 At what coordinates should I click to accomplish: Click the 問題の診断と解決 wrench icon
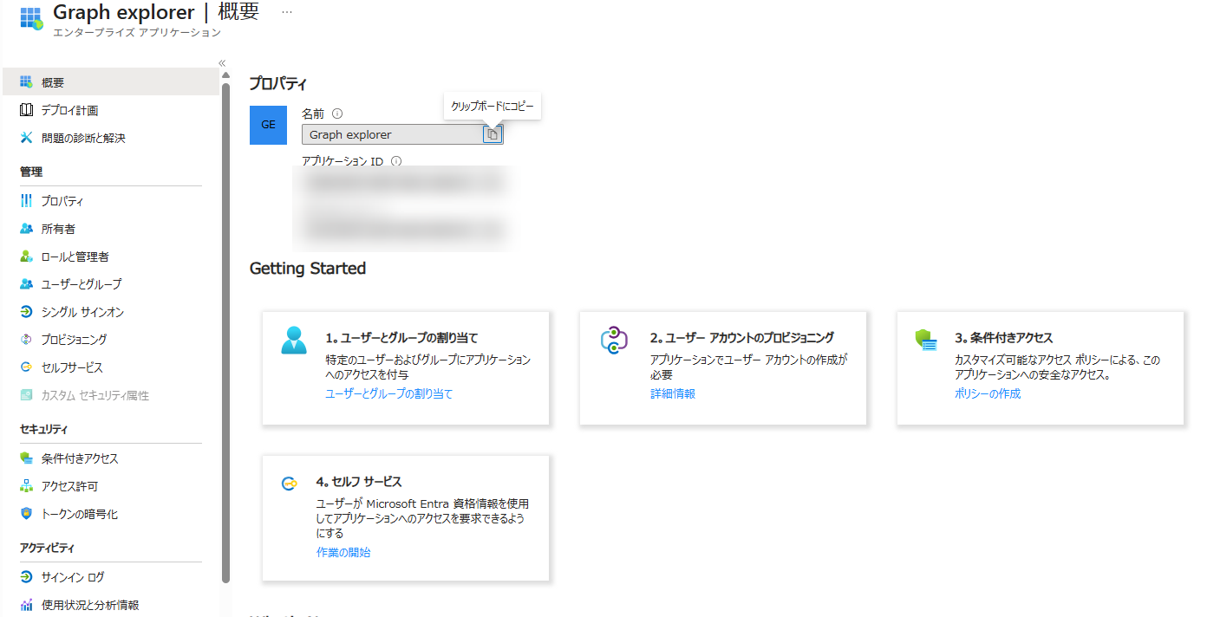(x=26, y=138)
